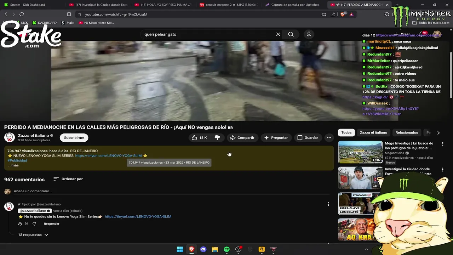Open the Masterpiece Mo... bookmark

pyautogui.click(x=96, y=23)
